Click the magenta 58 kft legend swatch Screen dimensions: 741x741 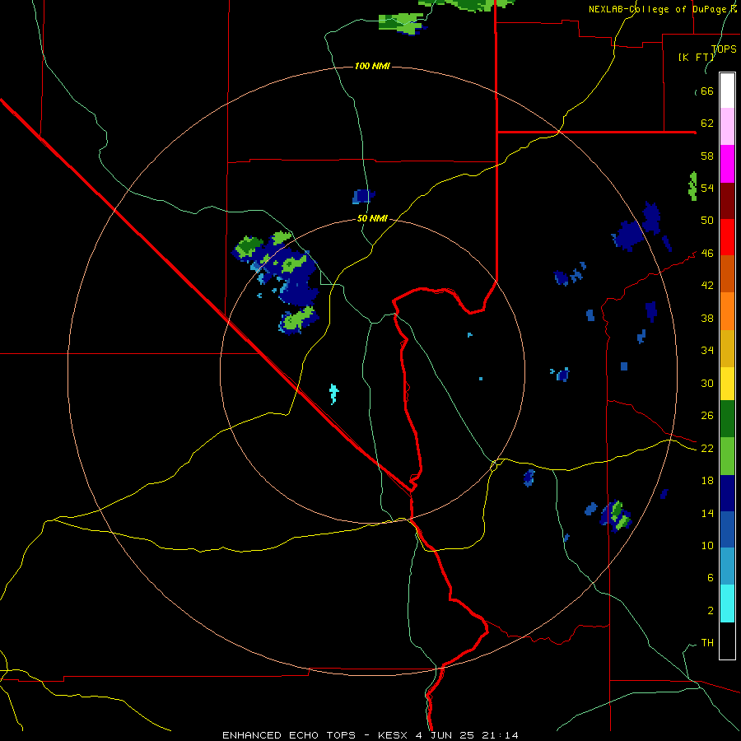(727, 164)
